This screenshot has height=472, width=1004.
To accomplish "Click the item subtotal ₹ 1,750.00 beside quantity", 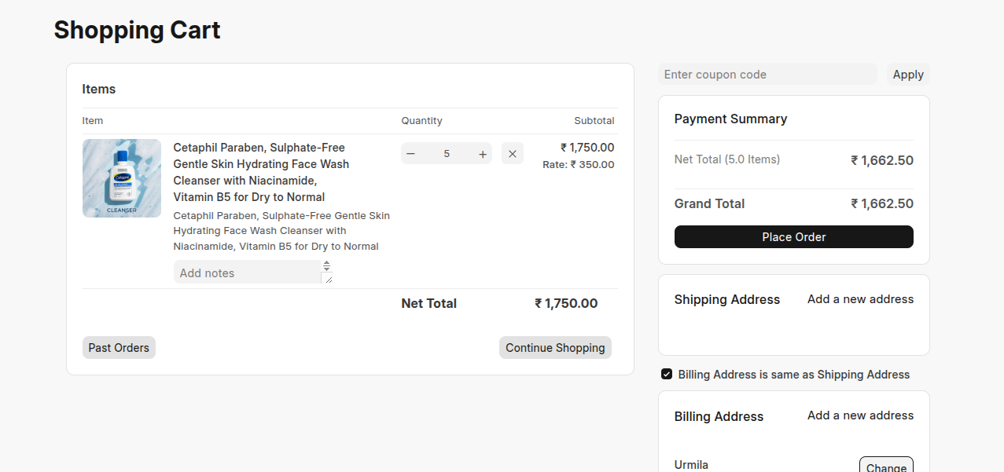I will click(x=587, y=148).
